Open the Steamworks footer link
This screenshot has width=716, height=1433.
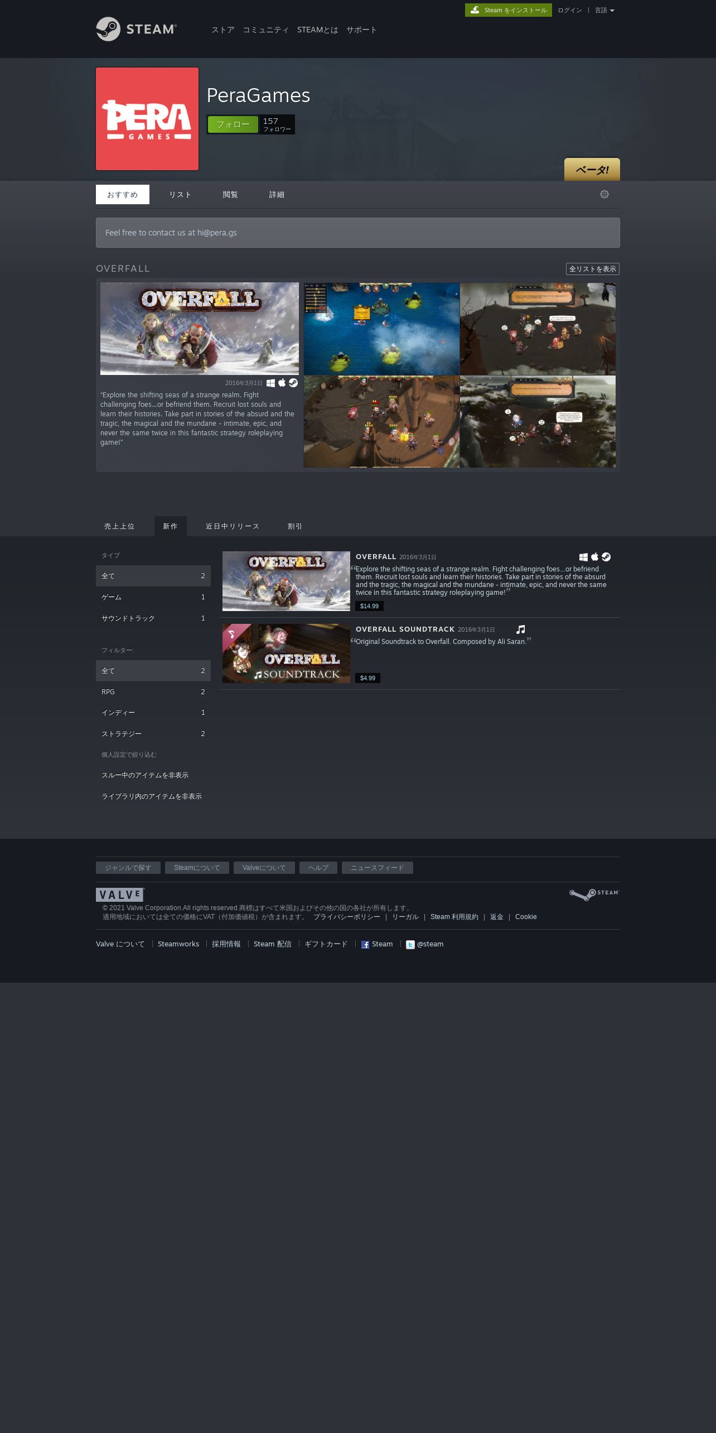[178, 944]
